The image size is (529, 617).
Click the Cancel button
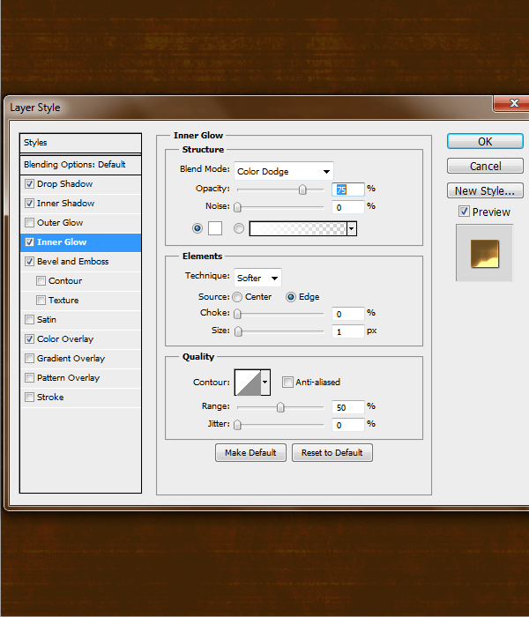pos(485,166)
